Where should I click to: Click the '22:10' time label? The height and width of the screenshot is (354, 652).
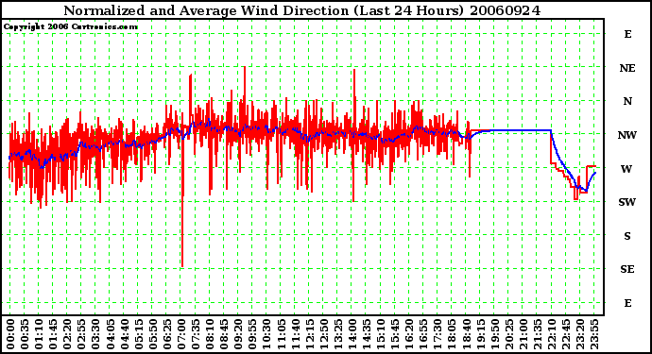tap(551, 334)
